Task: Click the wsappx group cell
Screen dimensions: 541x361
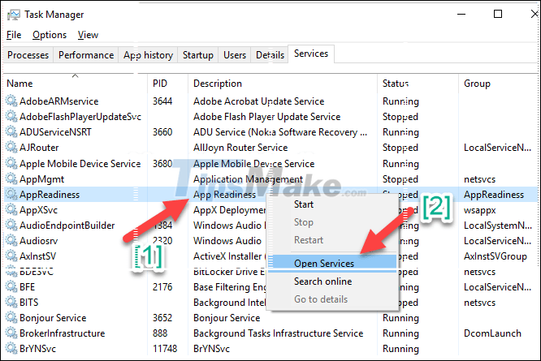Action: (479, 210)
